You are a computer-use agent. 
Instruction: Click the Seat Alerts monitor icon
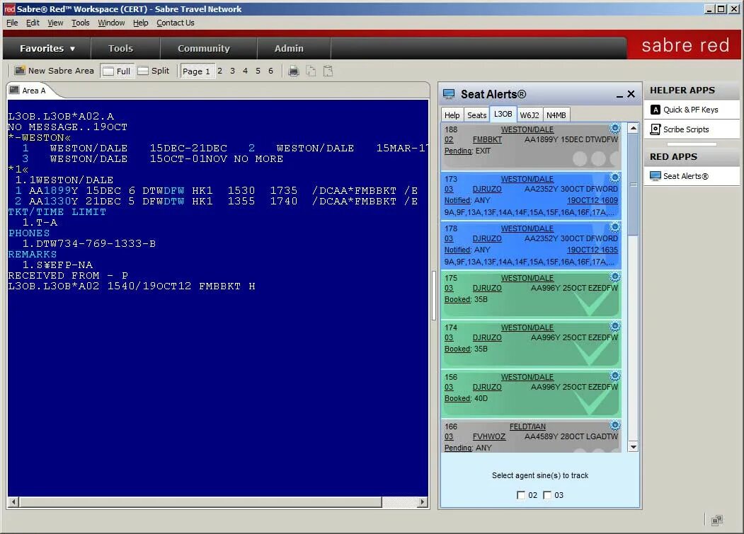[448, 94]
